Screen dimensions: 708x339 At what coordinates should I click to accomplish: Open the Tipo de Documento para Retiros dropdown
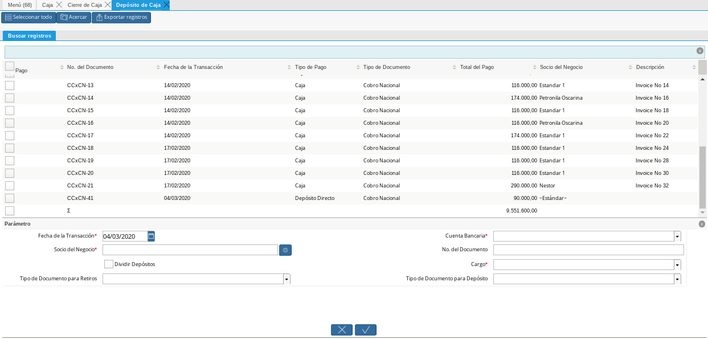[x=287, y=279]
